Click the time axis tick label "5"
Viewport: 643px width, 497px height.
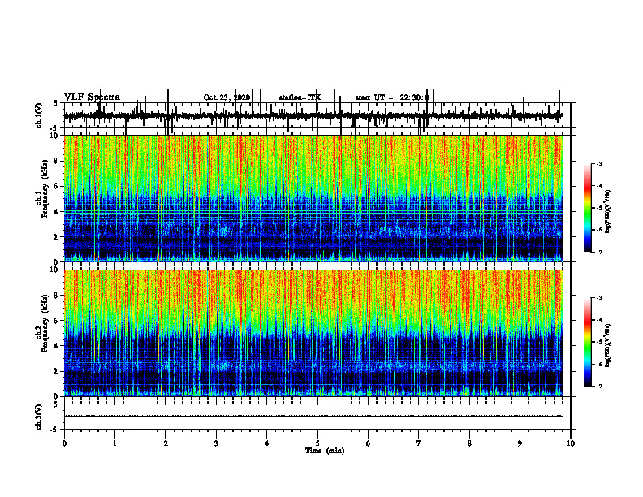click(x=317, y=443)
